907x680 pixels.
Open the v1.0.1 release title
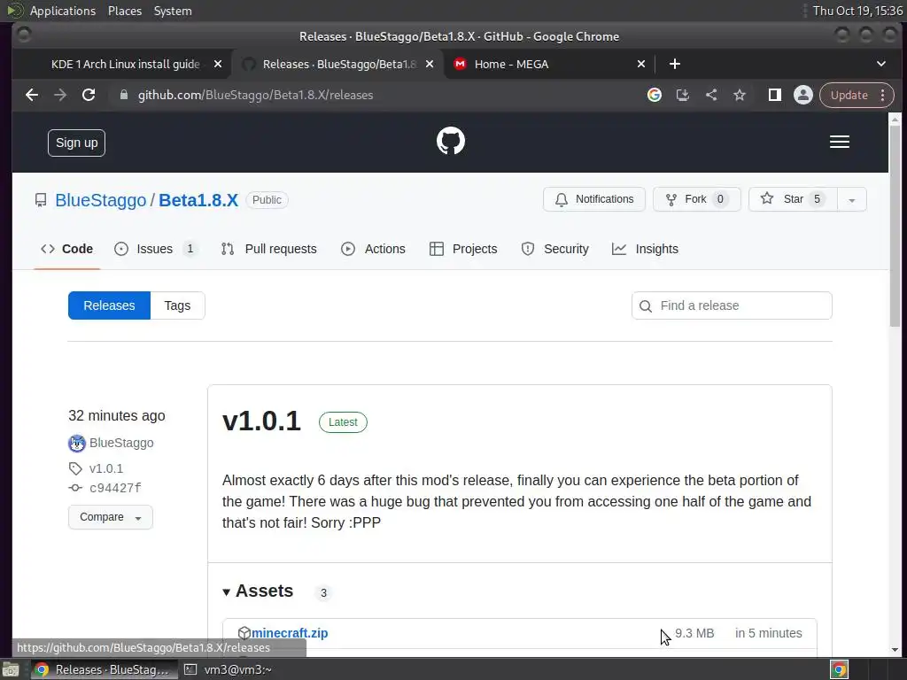261,421
